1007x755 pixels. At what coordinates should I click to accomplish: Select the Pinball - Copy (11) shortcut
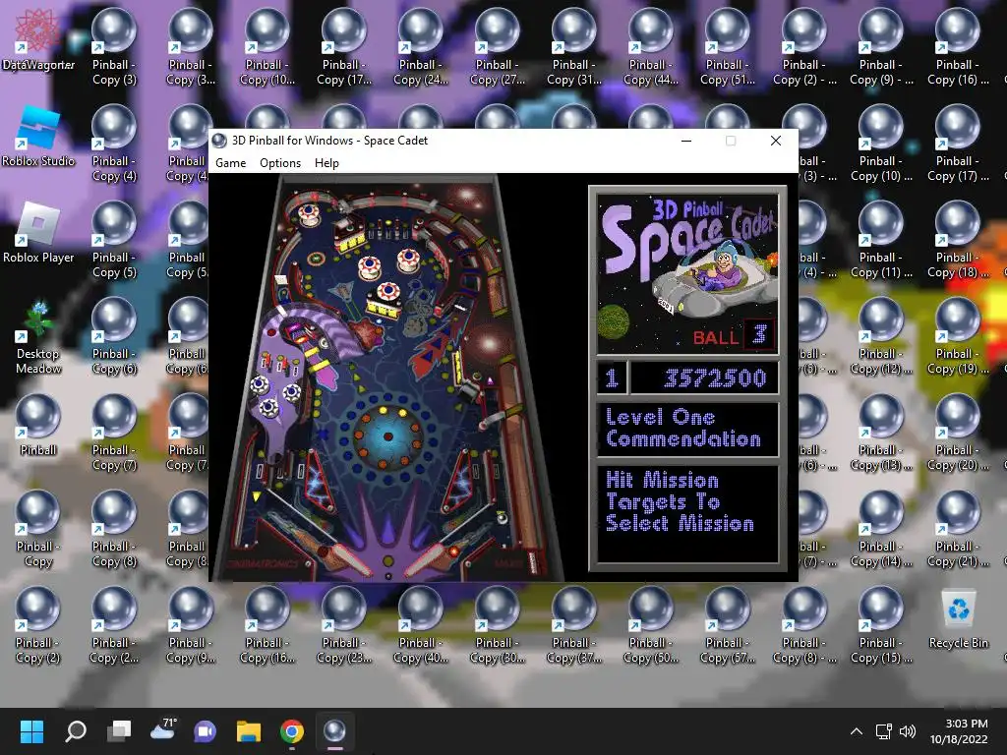(880, 240)
